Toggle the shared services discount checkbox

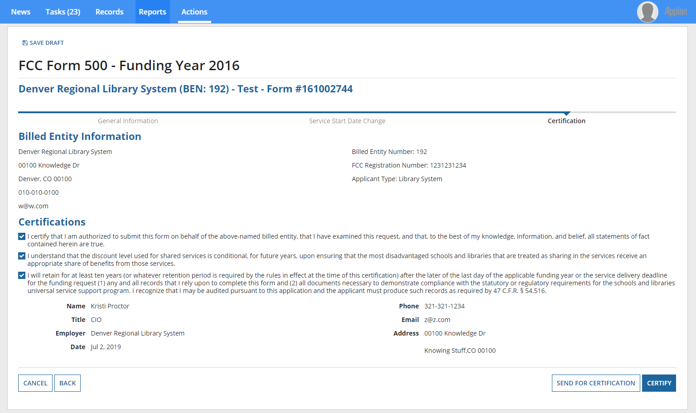(x=22, y=256)
